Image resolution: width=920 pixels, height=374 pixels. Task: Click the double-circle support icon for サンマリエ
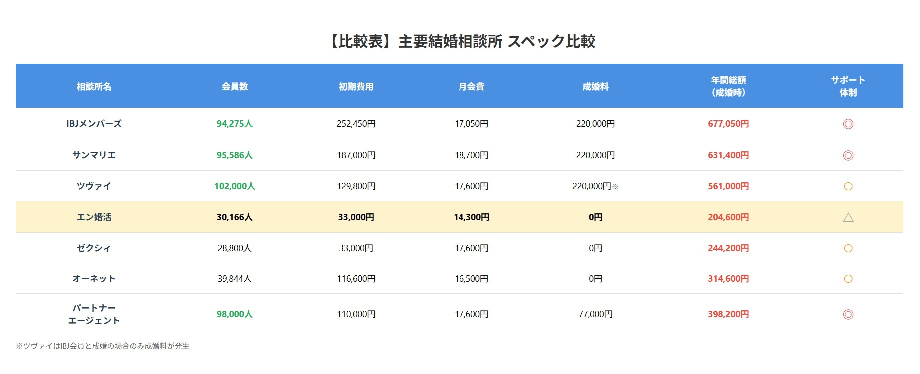point(848,155)
